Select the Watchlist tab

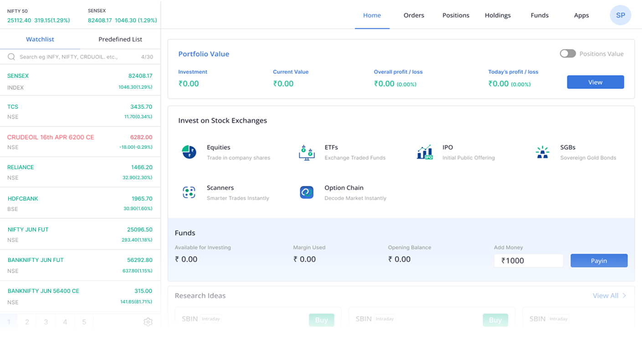point(40,39)
